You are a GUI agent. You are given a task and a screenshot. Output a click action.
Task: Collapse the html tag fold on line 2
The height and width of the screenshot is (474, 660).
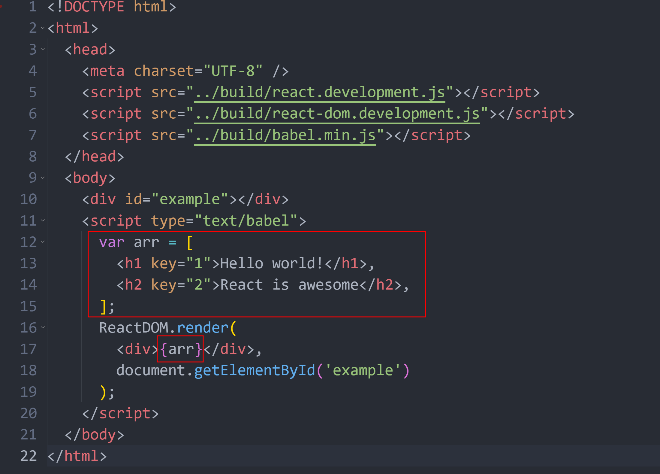[43, 28]
